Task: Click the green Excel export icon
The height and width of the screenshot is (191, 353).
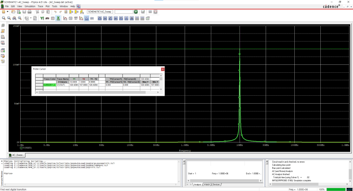Action: pos(57,19)
